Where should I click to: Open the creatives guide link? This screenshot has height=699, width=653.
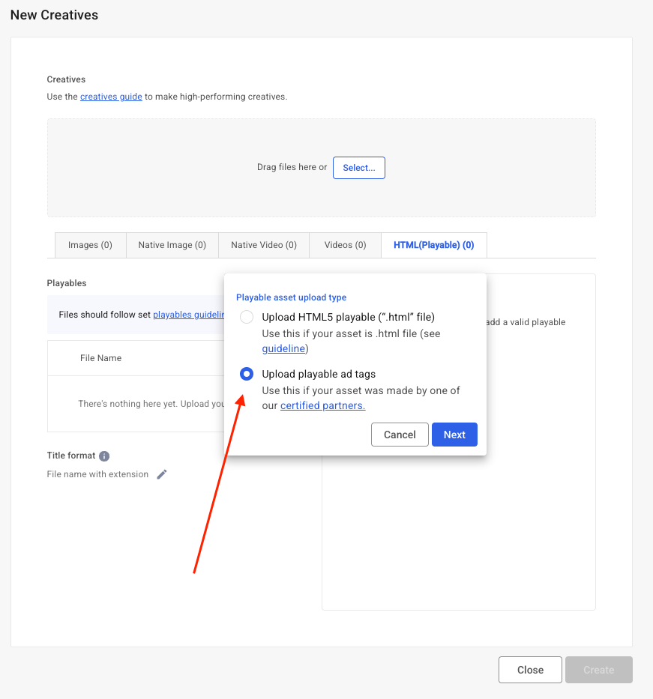111,97
